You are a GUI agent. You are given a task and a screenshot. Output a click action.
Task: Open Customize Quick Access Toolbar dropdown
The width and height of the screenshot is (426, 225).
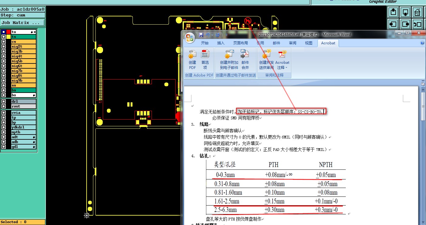tap(226, 35)
